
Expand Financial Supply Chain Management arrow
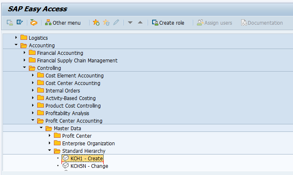point(25,60)
